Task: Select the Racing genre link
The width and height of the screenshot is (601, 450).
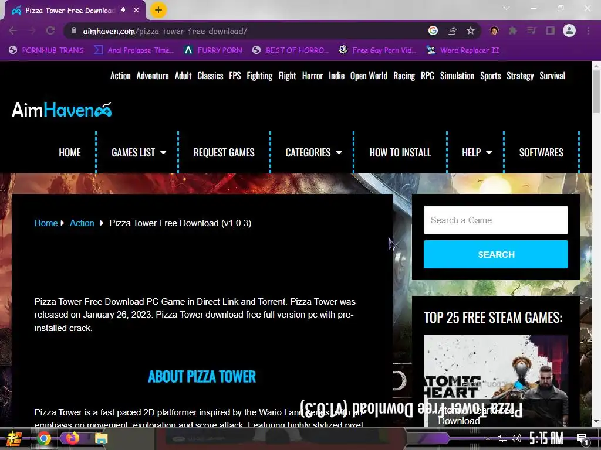Action: click(x=404, y=76)
